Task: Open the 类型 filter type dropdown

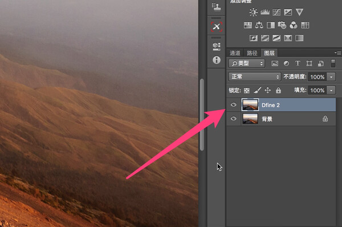Action: point(247,63)
